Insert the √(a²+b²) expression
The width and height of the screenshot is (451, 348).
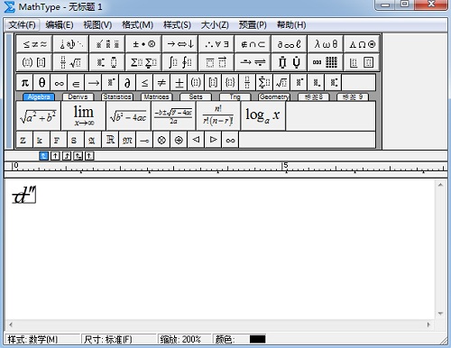coord(38,115)
